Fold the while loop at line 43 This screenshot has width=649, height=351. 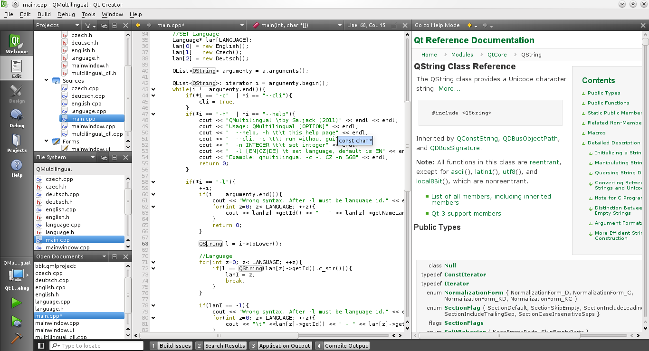point(153,89)
